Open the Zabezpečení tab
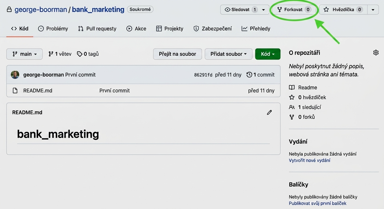The image size is (384, 209). click(213, 29)
